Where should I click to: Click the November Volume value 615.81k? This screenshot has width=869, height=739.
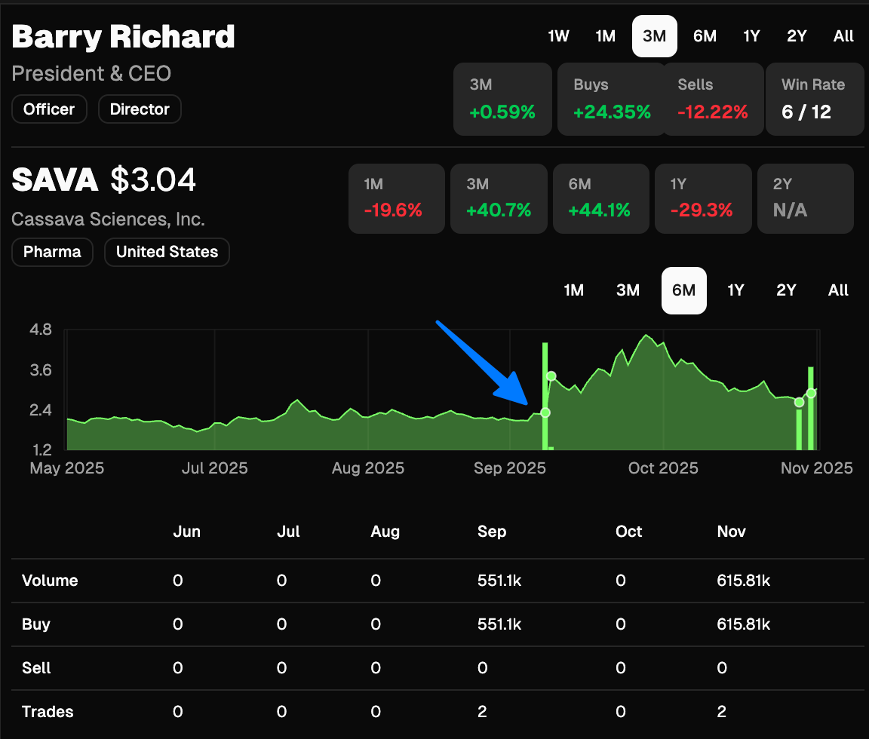743,581
